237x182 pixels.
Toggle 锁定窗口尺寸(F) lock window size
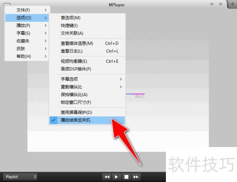[x=87, y=102]
